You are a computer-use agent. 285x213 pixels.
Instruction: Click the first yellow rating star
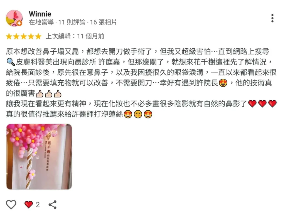tap(9, 36)
